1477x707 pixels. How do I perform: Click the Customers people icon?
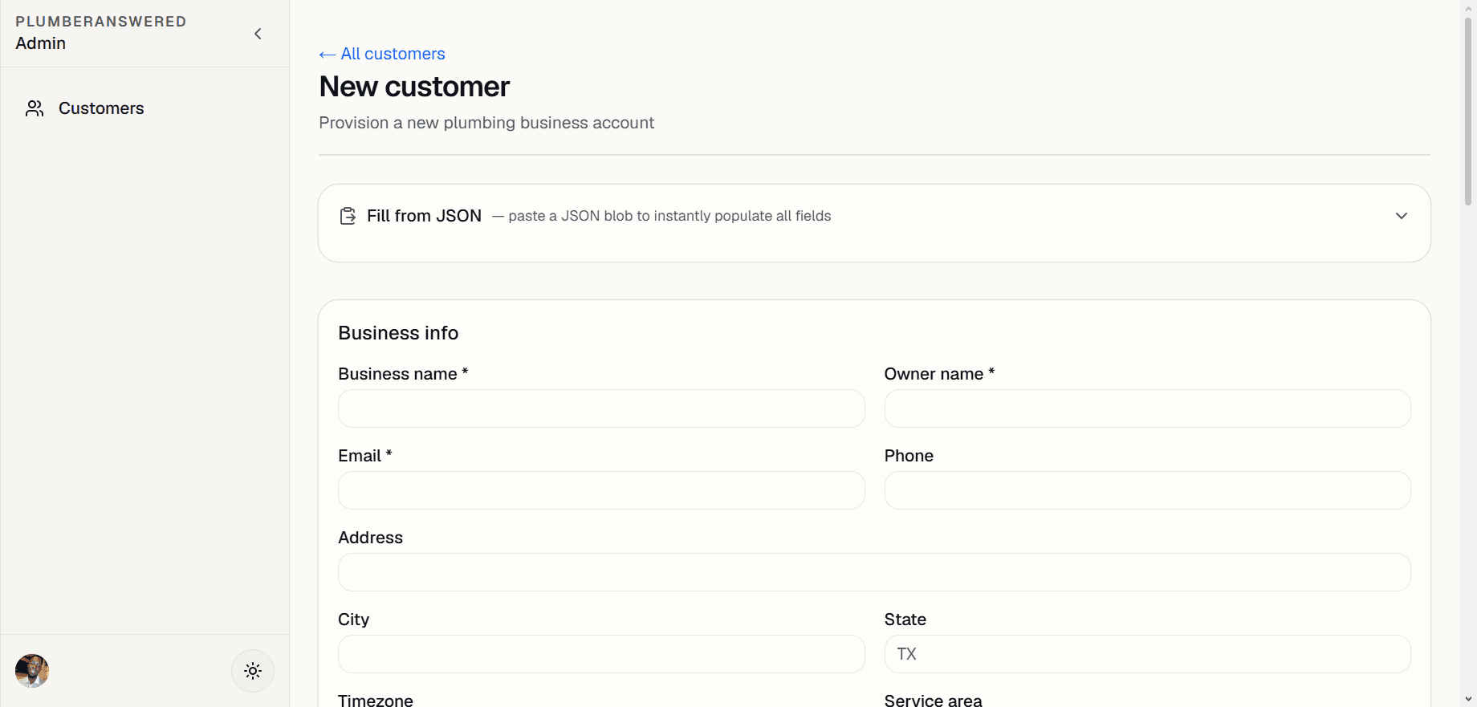pyautogui.click(x=35, y=108)
